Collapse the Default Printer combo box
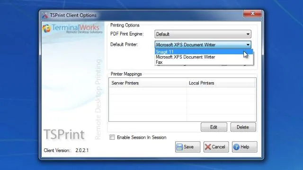The height and width of the screenshot is (170, 303). click(203, 45)
